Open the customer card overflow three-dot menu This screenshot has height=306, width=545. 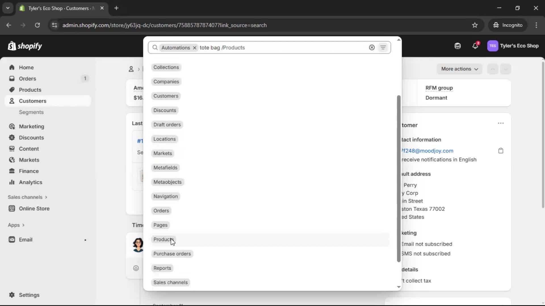click(x=501, y=123)
